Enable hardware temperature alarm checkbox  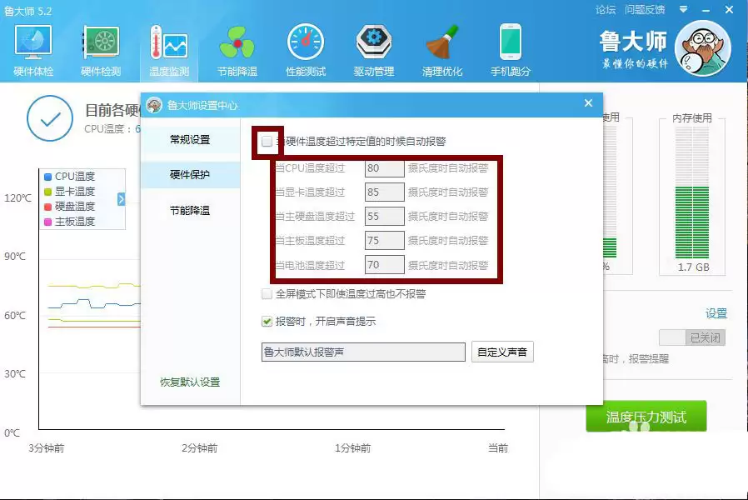click(x=267, y=142)
